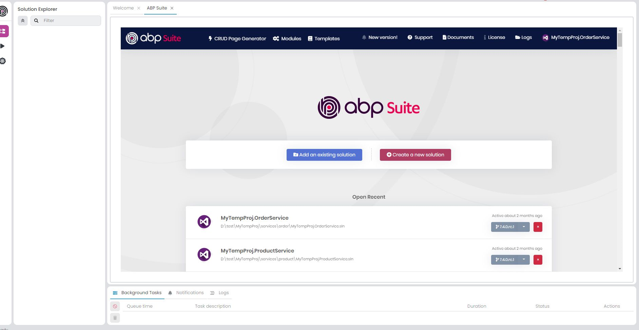Open the 7.4.0.rc.1 dropdown for ProductService
The width and height of the screenshot is (639, 330).
pyautogui.click(x=524, y=260)
